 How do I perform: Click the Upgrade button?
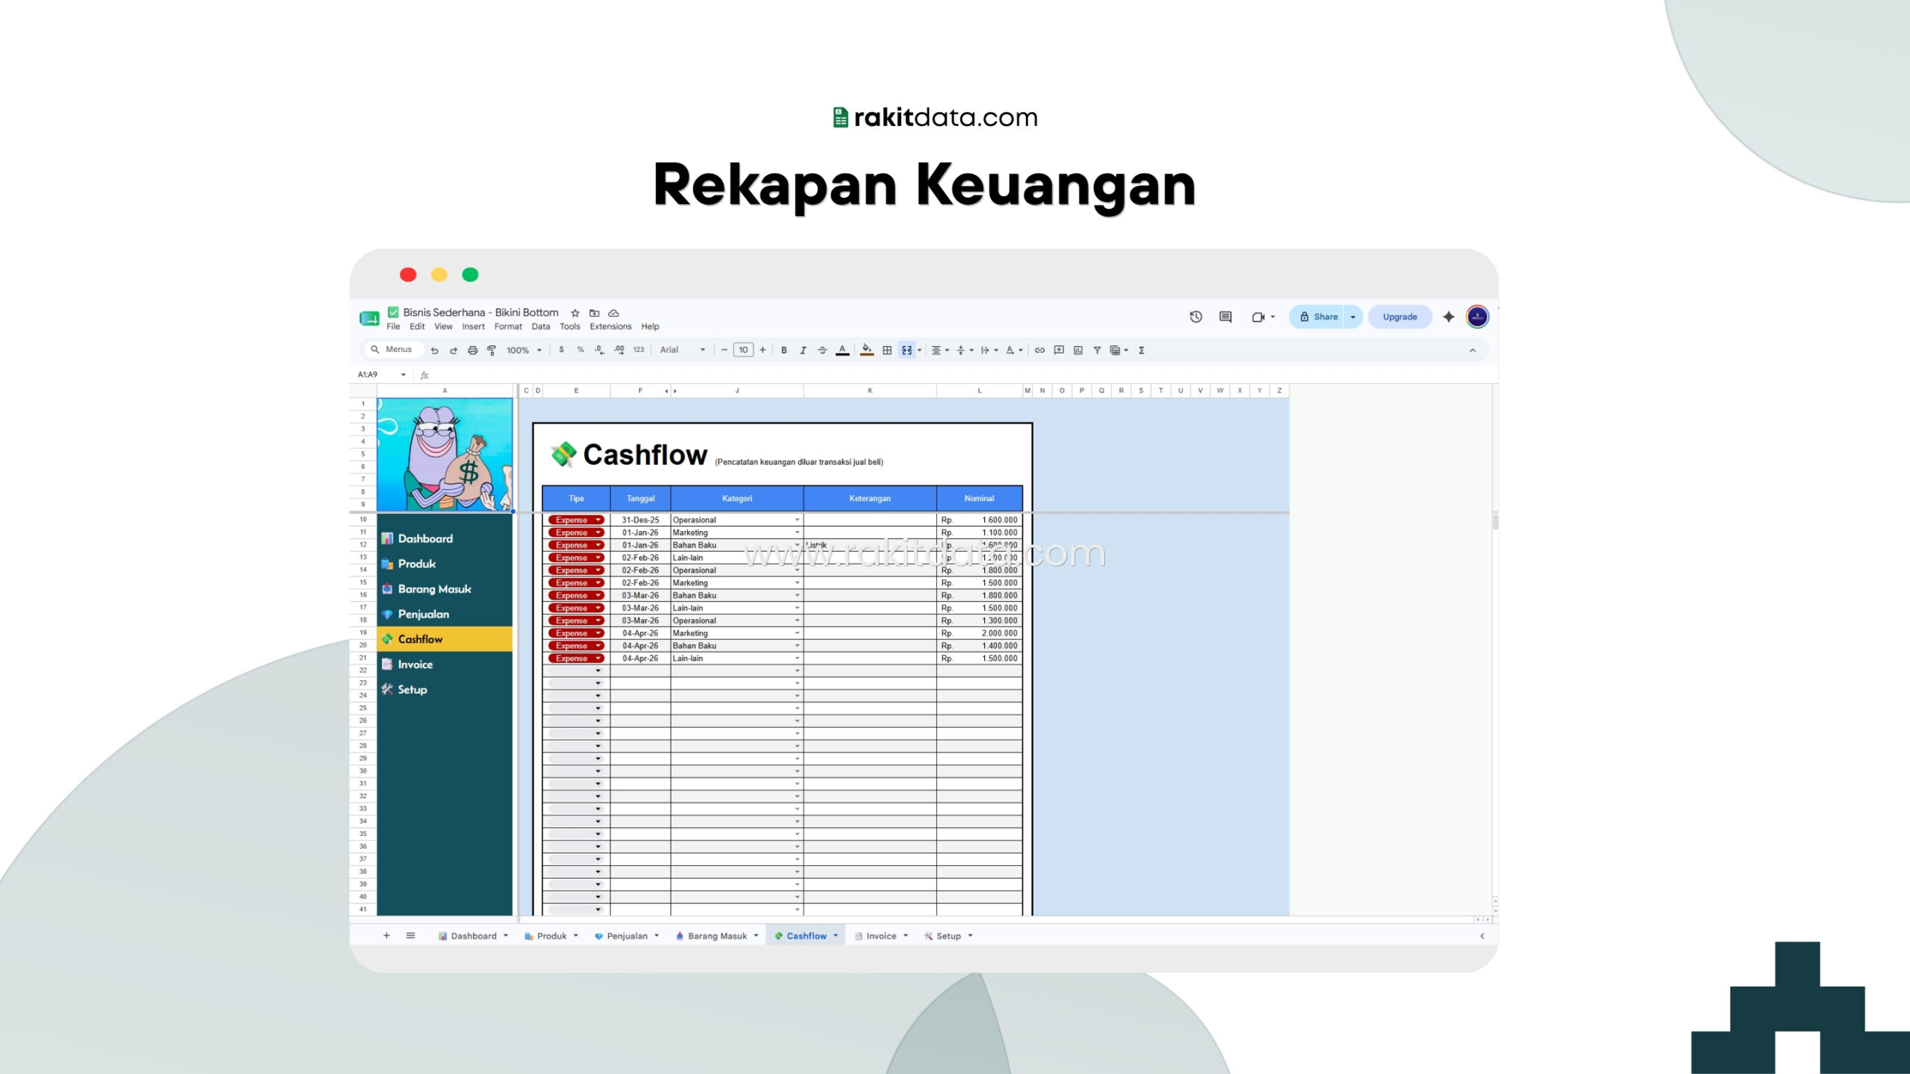click(1400, 317)
